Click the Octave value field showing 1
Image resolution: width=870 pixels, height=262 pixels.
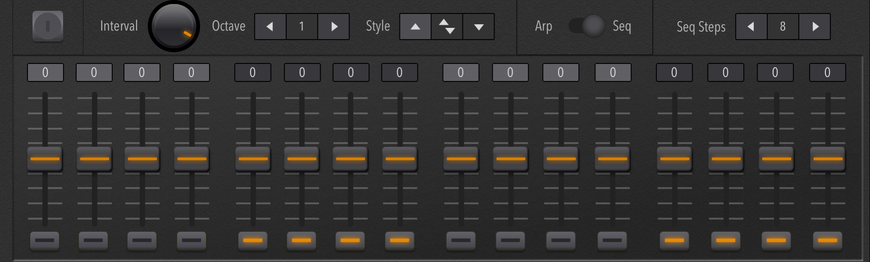[x=302, y=27]
